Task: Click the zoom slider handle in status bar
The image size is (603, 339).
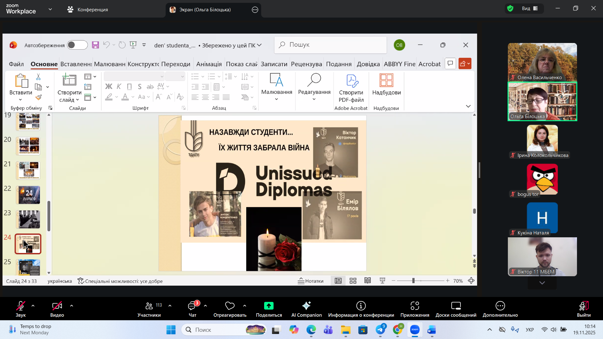Action: (413, 281)
